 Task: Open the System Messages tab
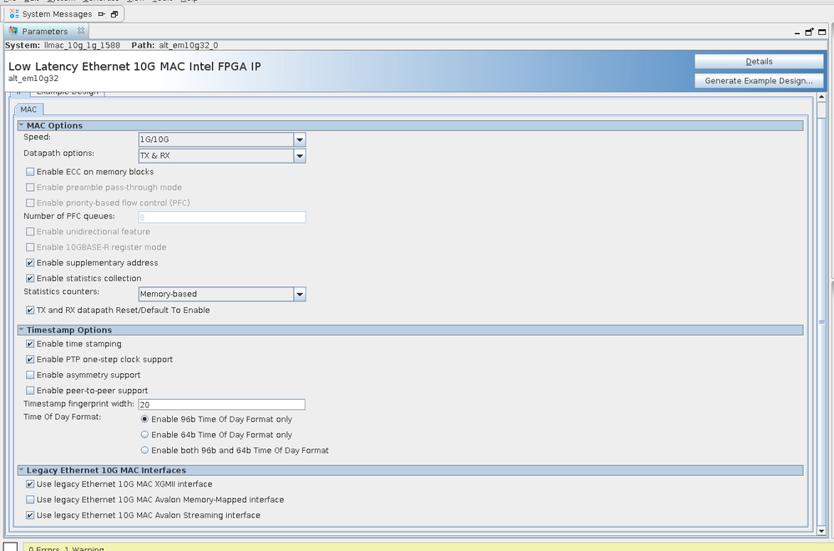pos(57,14)
